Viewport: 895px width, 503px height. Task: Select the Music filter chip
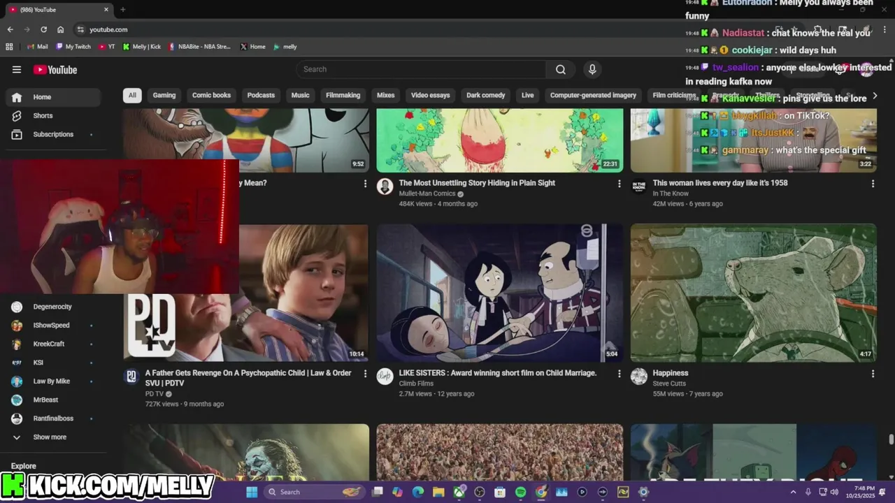[x=300, y=95]
